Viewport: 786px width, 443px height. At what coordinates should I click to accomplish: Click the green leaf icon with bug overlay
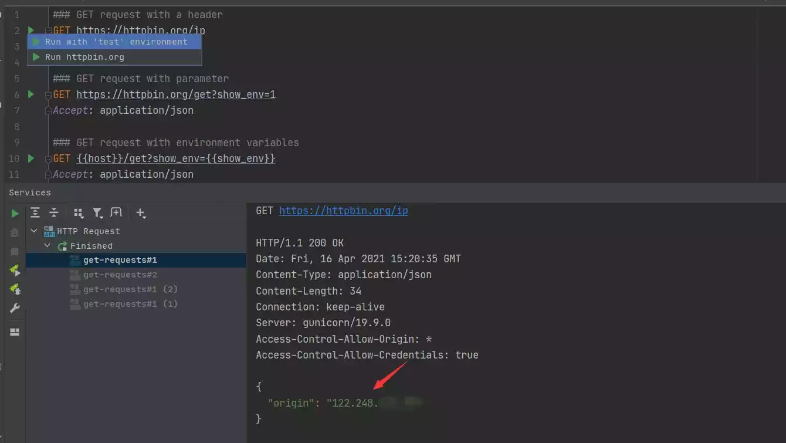(15, 289)
